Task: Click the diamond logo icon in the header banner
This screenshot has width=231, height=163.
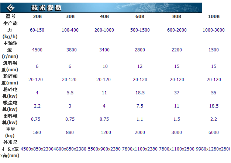Action: point(11,8)
